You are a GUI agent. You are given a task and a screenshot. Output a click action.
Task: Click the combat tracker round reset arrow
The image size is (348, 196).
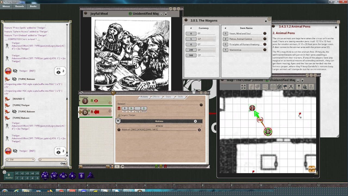[122, 167]
